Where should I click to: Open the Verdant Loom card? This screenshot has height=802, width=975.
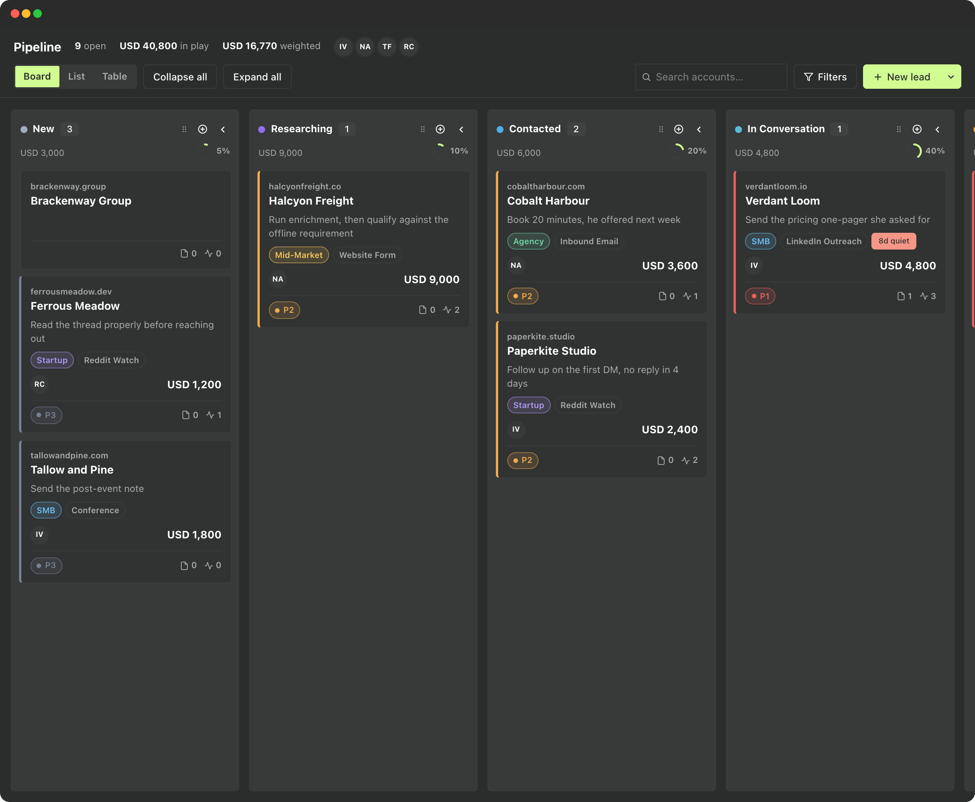[x=840, y=243]
